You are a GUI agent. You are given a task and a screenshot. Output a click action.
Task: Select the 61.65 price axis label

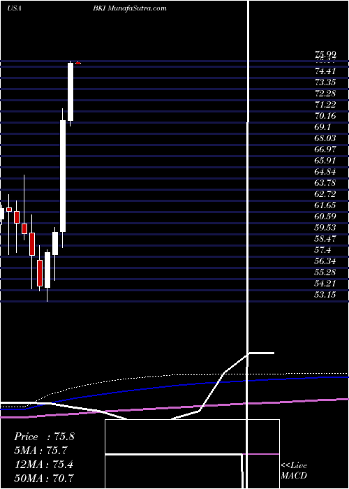click(x=325, y=205)
